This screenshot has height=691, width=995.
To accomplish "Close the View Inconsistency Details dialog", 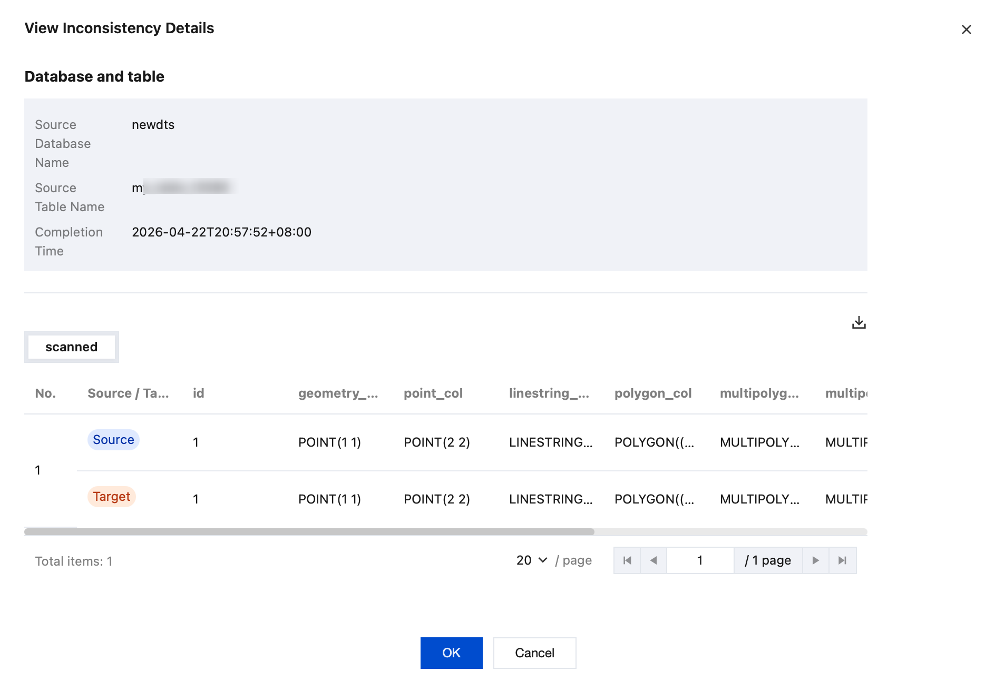I will click(x=966, y=29).
